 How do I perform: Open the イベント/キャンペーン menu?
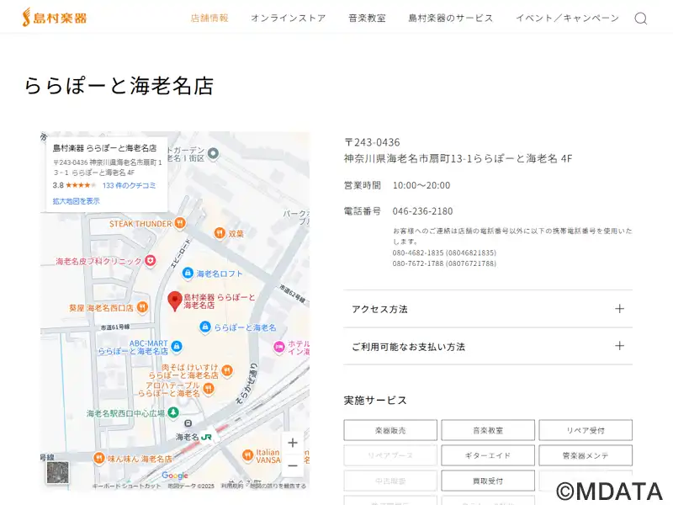coord(567,18)
